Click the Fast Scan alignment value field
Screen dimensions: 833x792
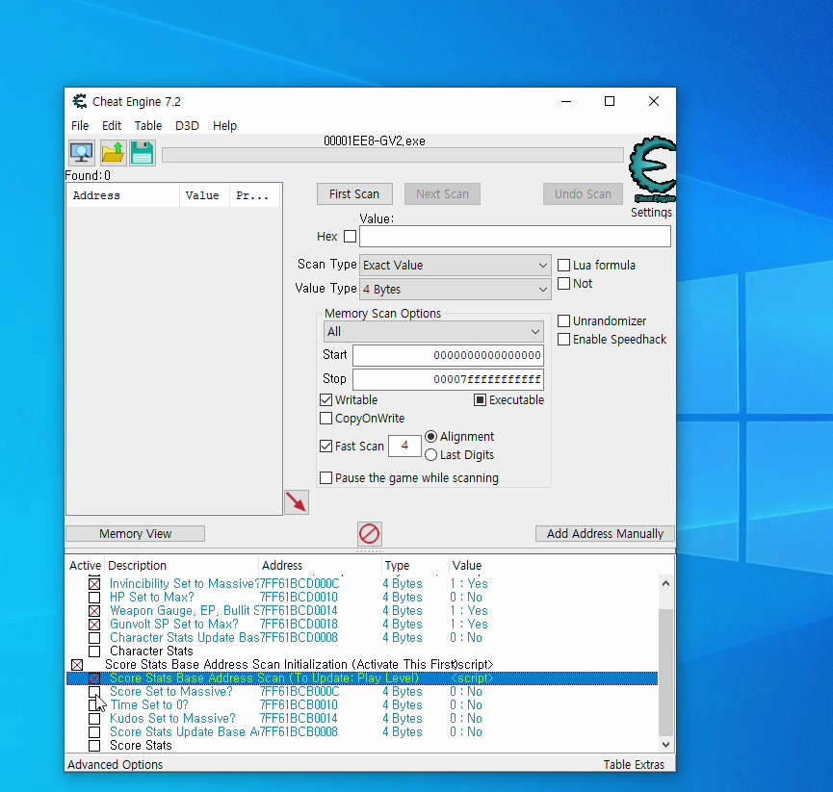tap(404, 446)
